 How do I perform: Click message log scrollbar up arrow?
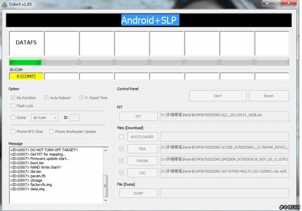coord(106,150)
